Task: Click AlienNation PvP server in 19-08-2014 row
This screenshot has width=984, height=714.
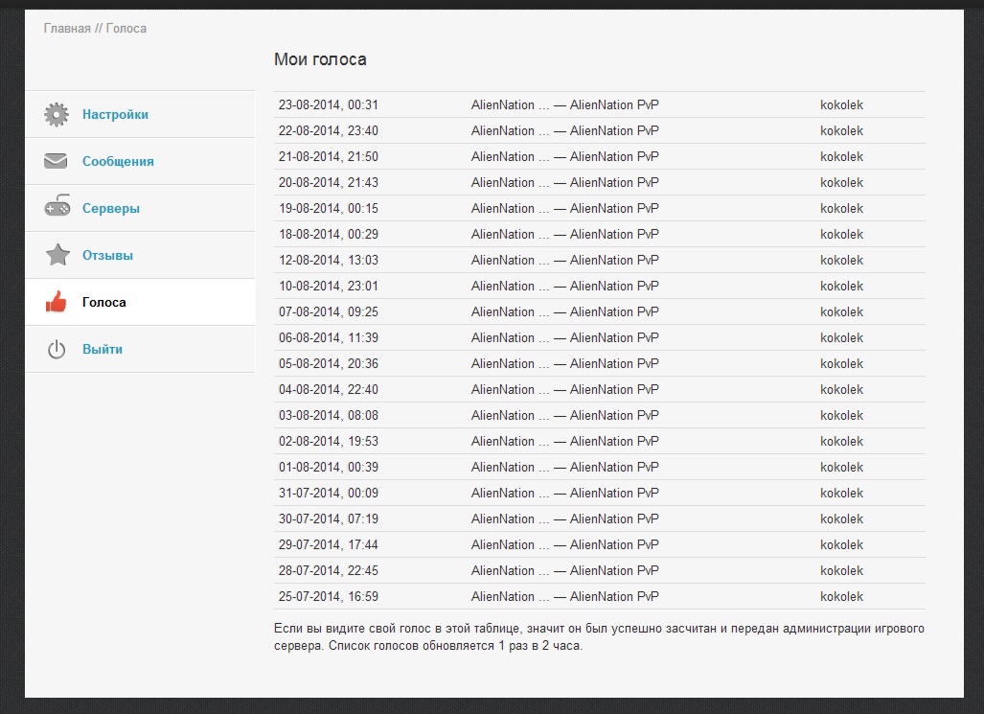Action: point(564,209)
